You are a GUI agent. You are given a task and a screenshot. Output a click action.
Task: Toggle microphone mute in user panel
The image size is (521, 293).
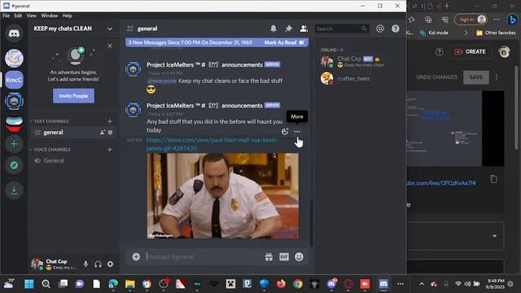click(x=85, y=264)
